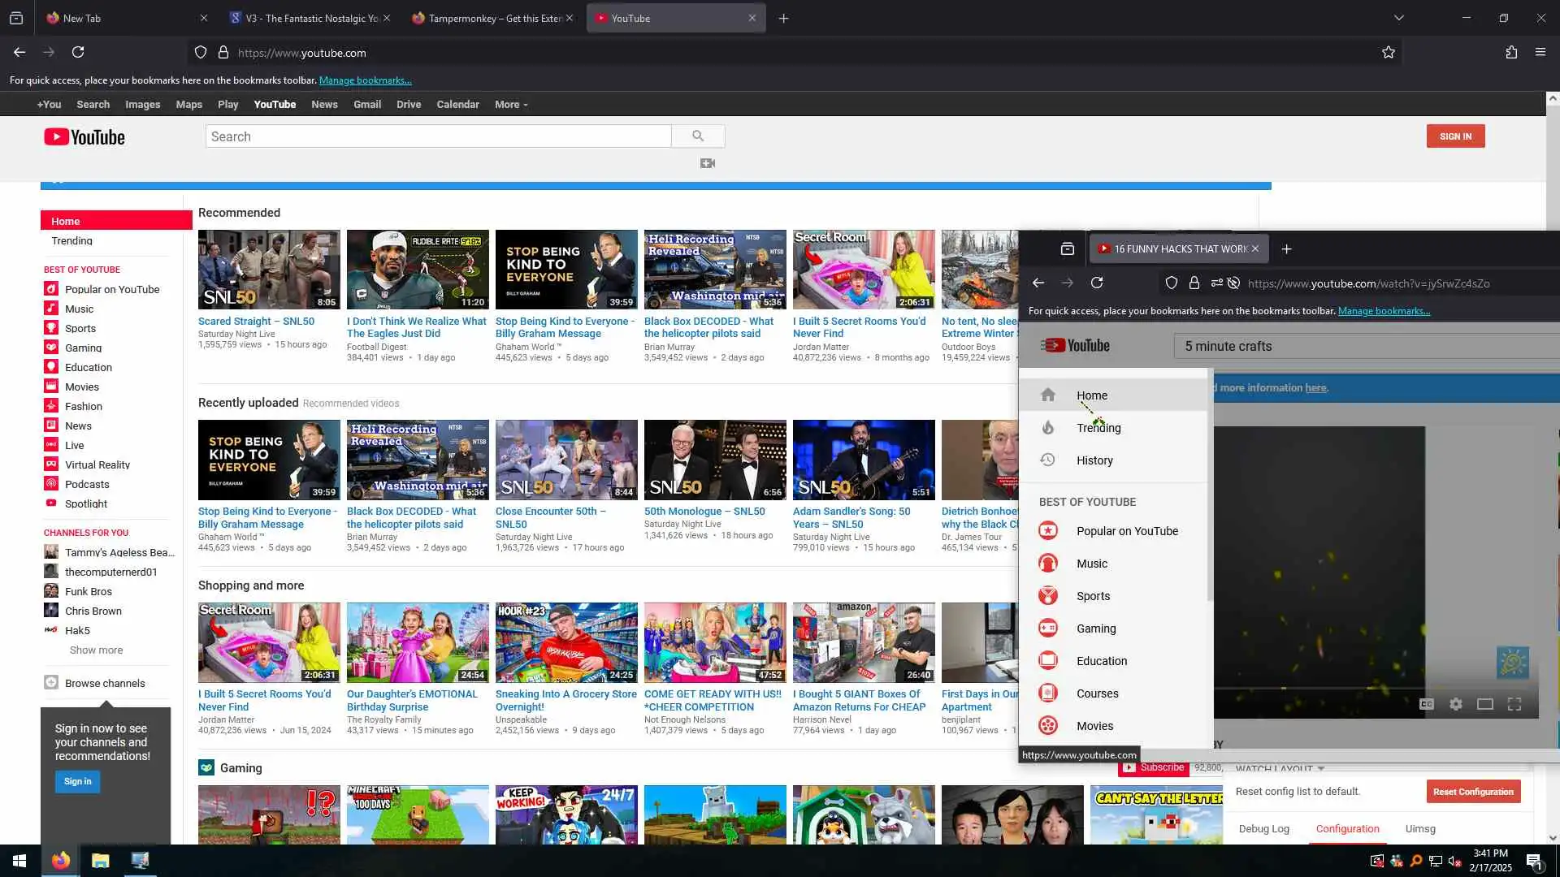Click the main YouTube search field
Screen dimensions: 1560x877
(439, 136)
